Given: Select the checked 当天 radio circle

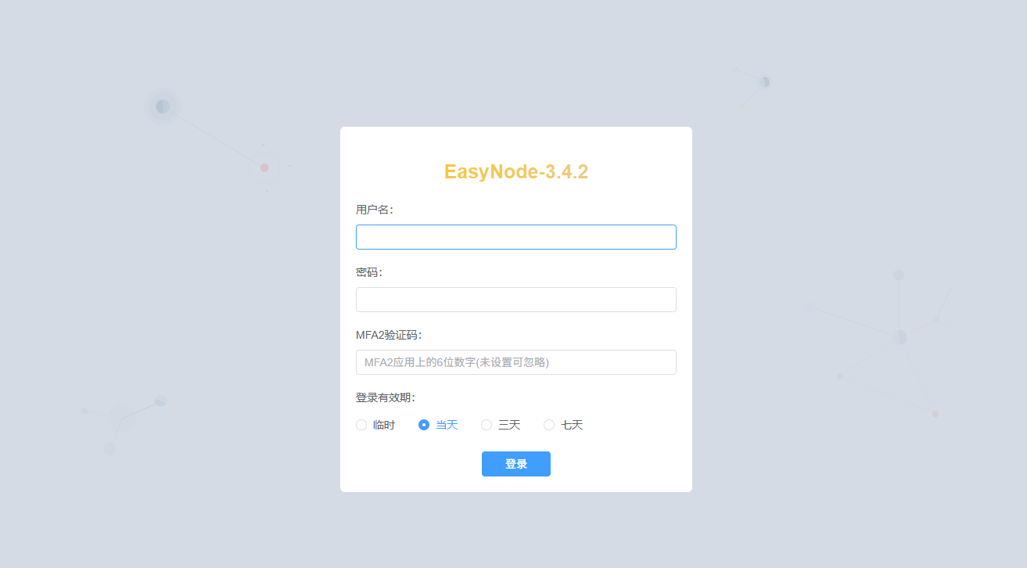Looking at the screenshot, I should 424,425.
